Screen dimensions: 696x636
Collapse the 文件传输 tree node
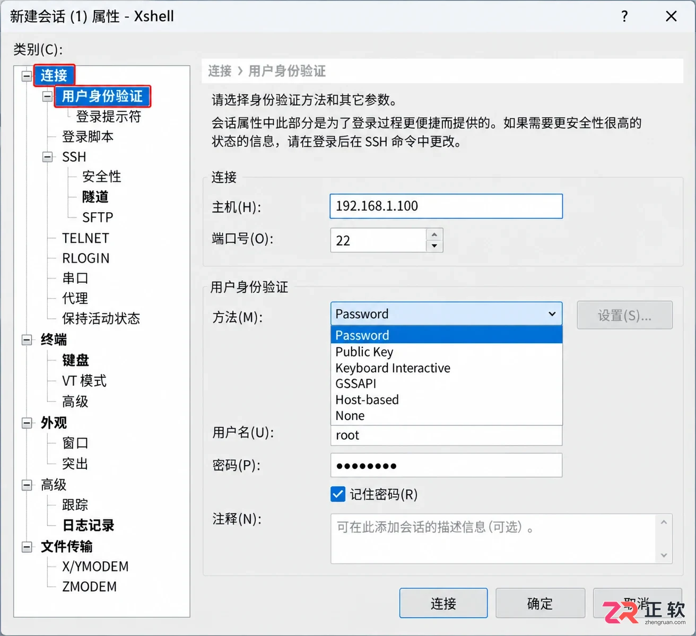pos(27,547)
